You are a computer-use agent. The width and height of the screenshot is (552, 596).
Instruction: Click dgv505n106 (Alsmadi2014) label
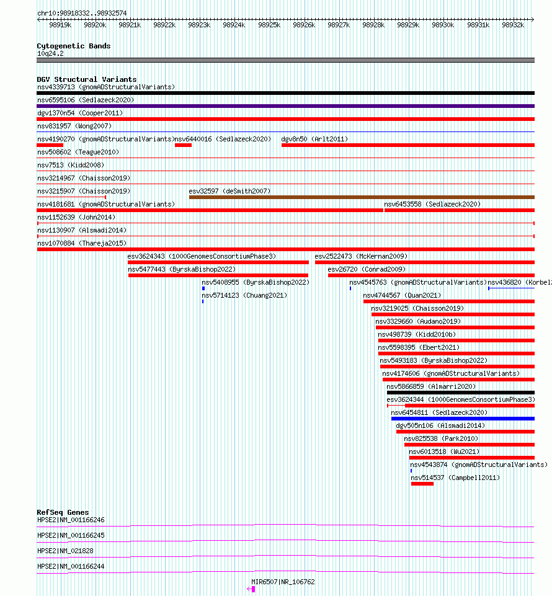pos(440,425)
